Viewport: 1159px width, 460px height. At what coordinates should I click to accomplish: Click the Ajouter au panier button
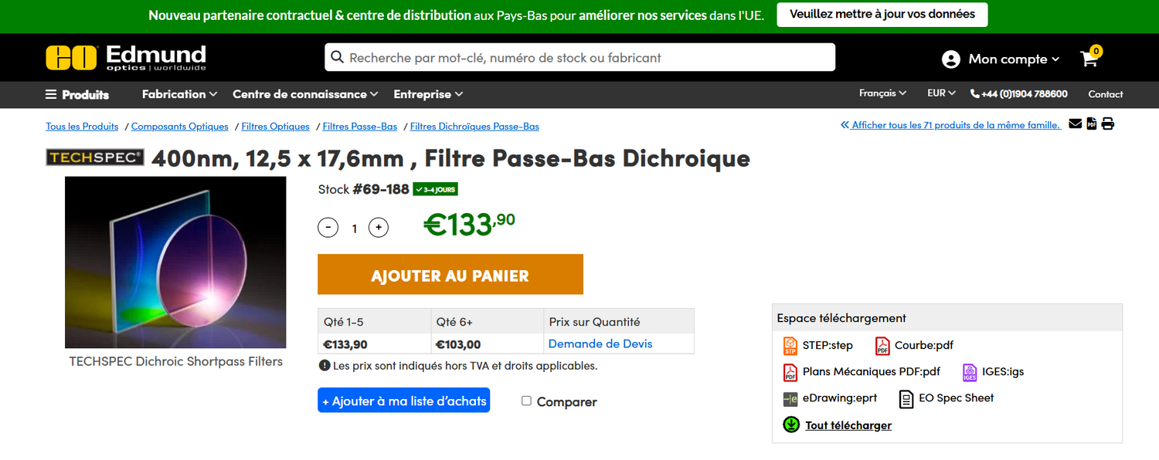pos(450,275)
